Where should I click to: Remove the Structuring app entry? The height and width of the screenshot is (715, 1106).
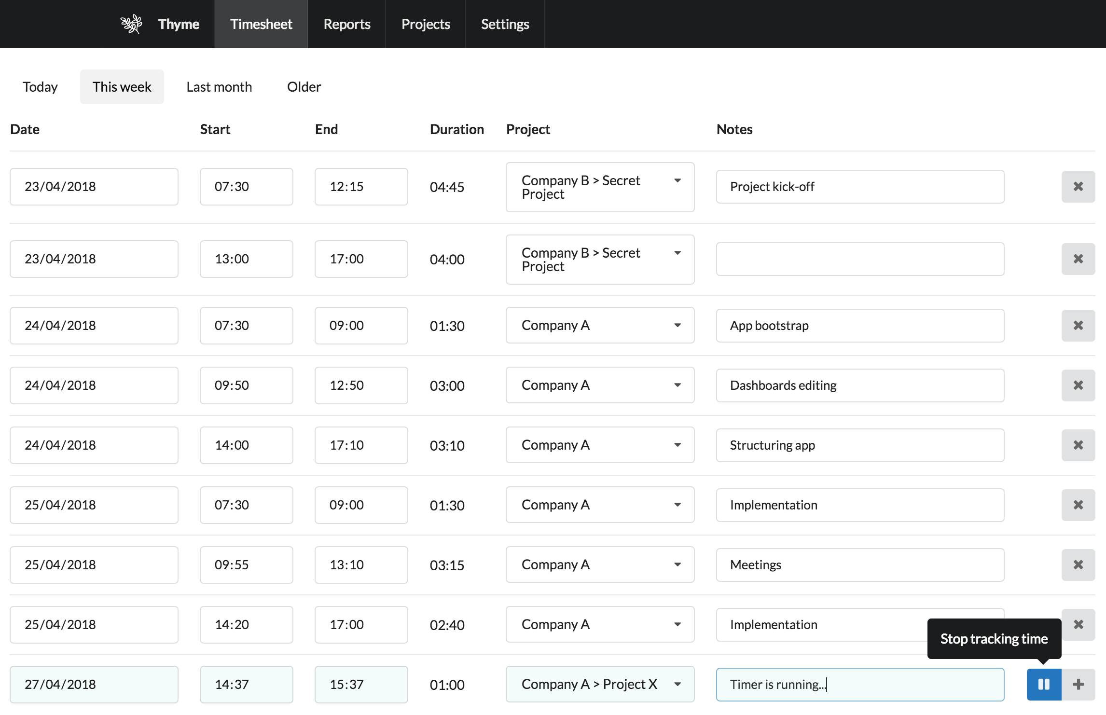pyautogui.click(x=1078, y=445)
